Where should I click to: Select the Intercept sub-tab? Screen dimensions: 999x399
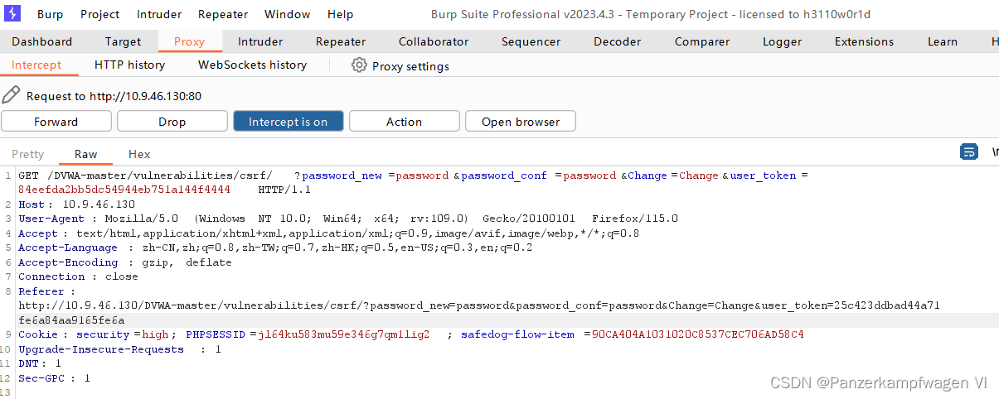coord(36,65)
